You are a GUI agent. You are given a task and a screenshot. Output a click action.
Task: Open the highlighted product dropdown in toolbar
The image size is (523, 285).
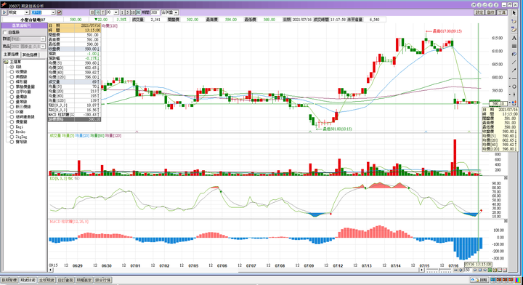pos(53,12)
